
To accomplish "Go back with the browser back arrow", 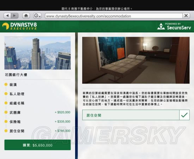I will 7,16.
